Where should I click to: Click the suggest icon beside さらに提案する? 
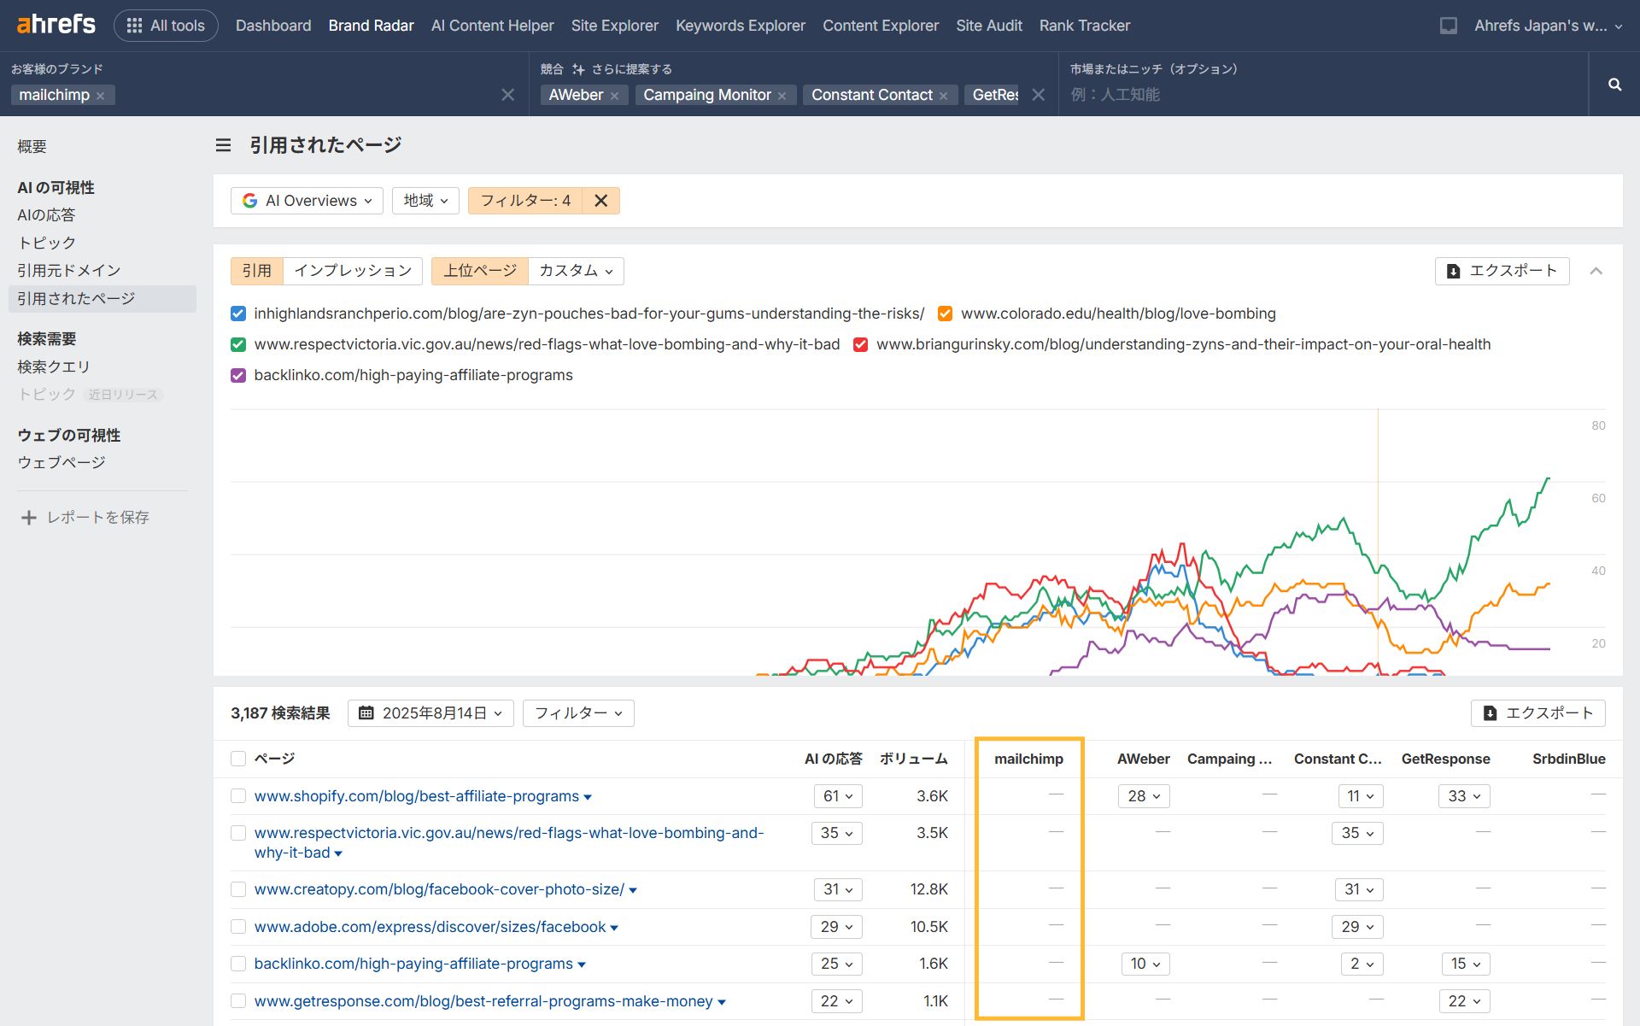(579, 68)
